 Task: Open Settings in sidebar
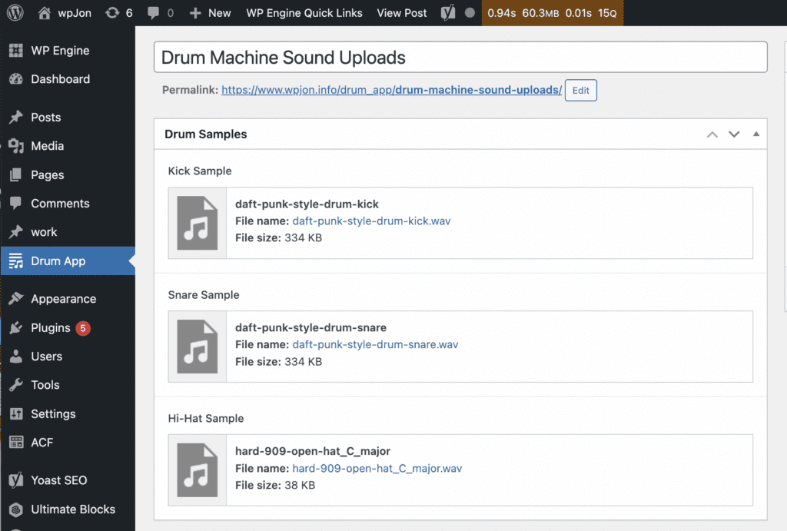tap(68, 413)
